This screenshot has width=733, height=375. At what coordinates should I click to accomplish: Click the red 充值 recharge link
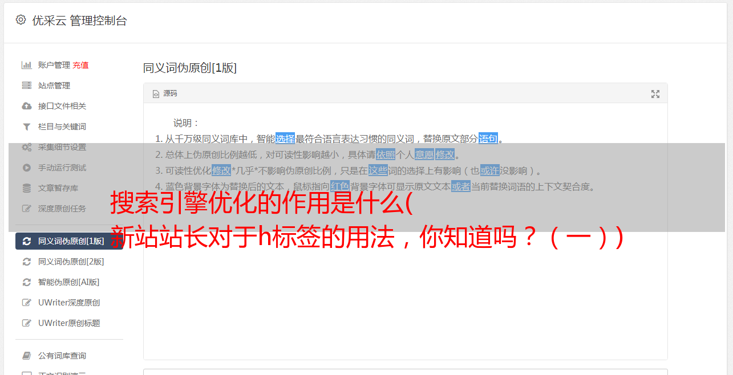point(80,65)
